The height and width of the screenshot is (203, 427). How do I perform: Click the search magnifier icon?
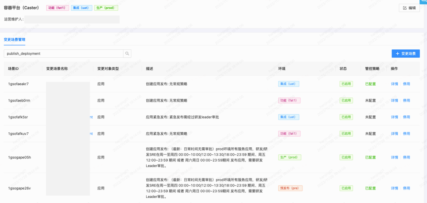tap(127, 54)
